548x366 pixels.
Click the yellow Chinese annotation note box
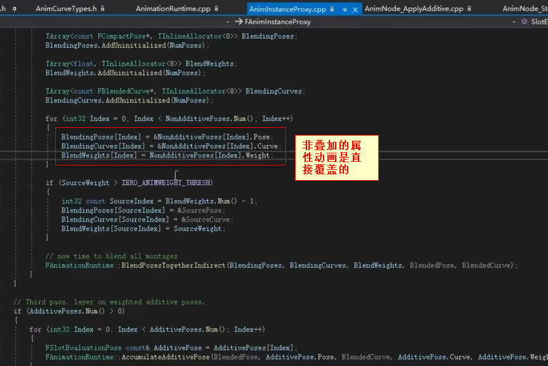point(336,157)
